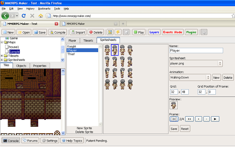
Task: Remove a frame with the - button
Action: 206,119
